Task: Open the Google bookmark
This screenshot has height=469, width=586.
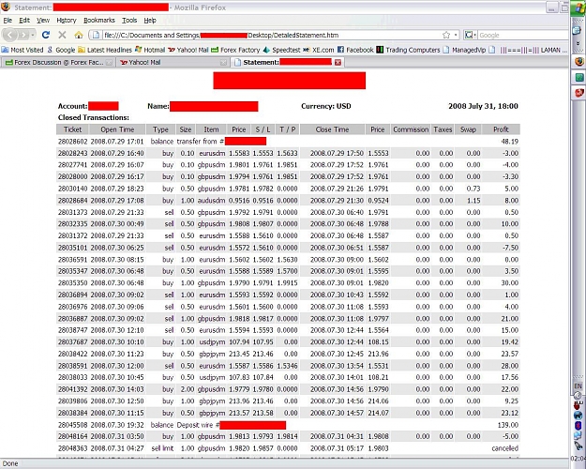Action: coord(61,50)
